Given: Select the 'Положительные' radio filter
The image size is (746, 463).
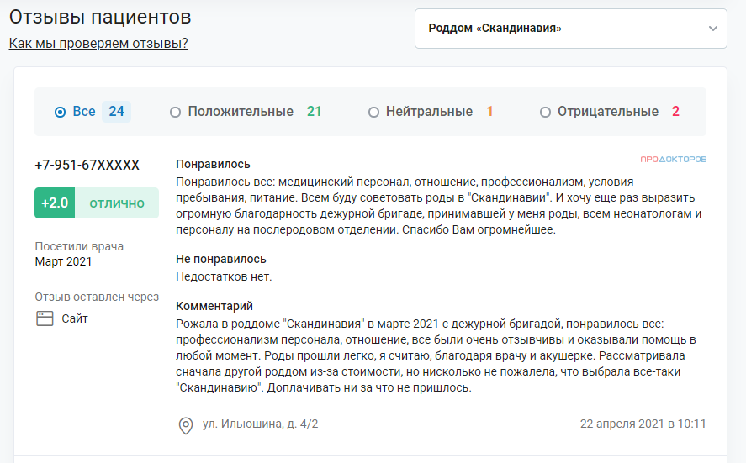Looking at the screenshot, I should coord(175,113).
